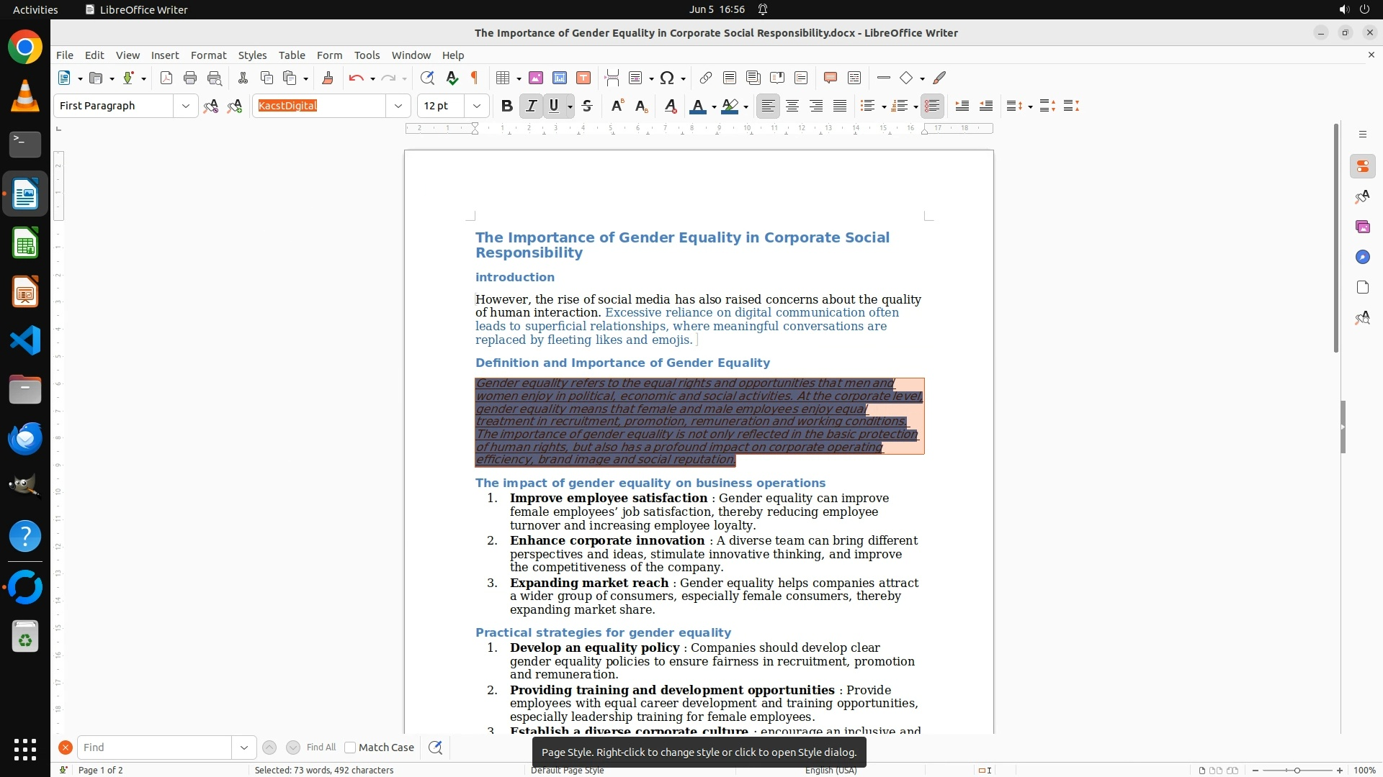Click inside the Find text field
Image resolution: width=1383 pixels, height=777 pixels.
(x=154, y=748)
